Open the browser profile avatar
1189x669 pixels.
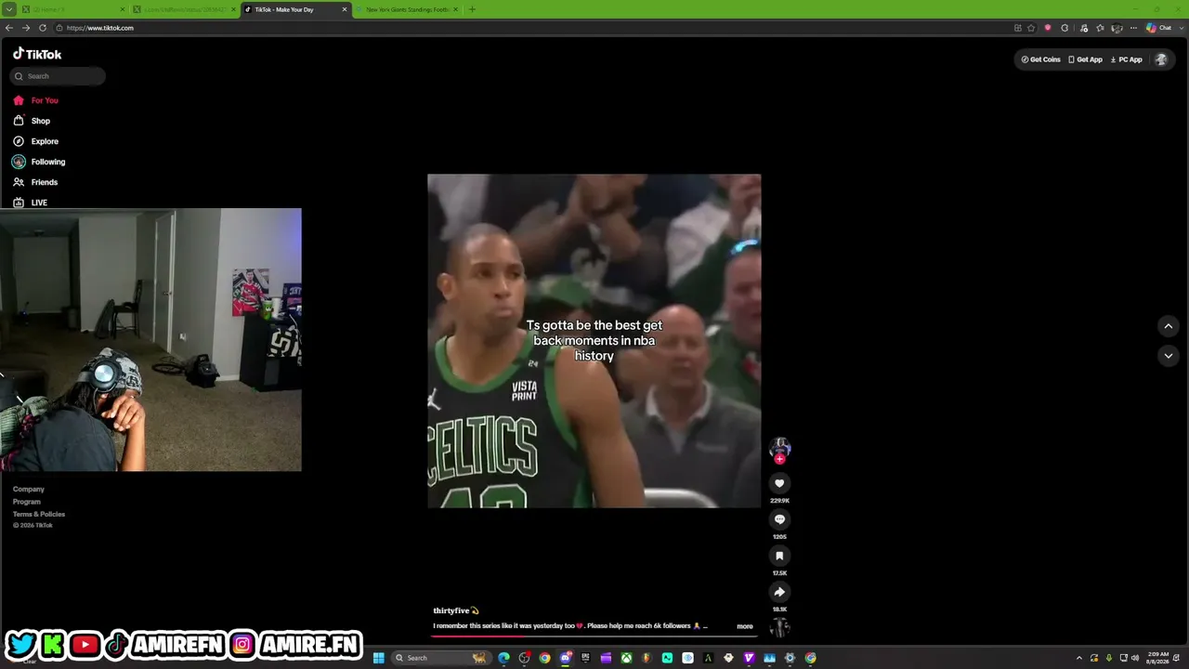tap(1117, 28)
